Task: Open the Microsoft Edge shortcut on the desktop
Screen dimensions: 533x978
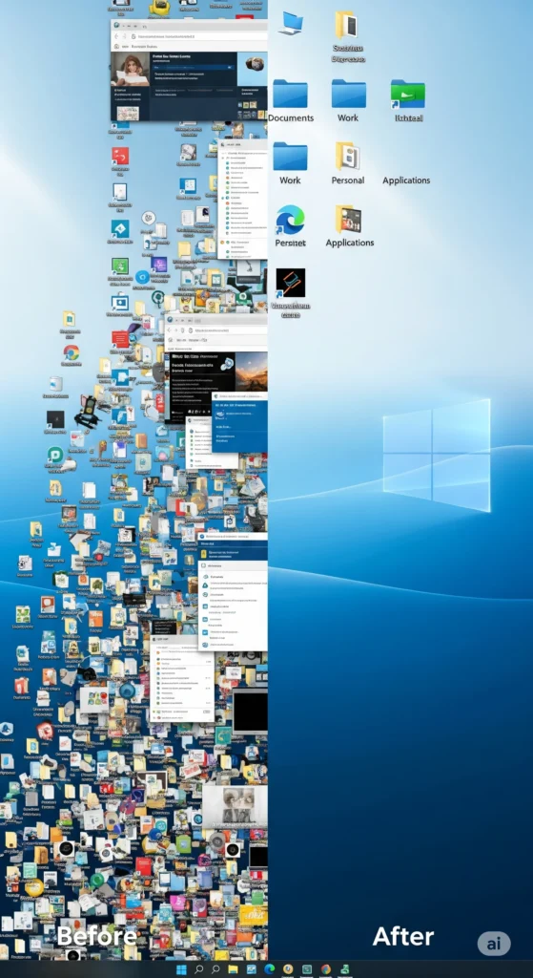Action: tap(290, 220)
